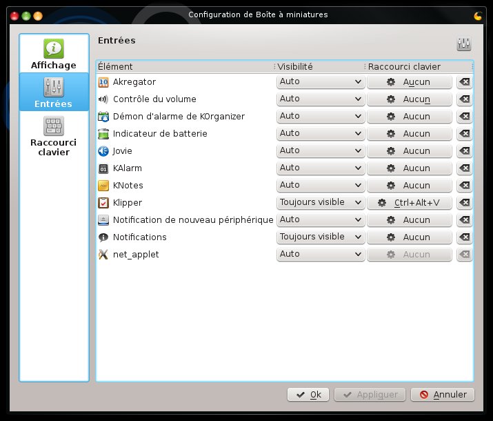This screenshot has width=493, height=421.
Task: Open net_applet visibility dropdown
Action: coord(321,254)
